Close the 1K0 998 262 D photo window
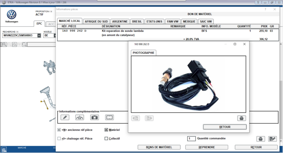 pyautogui.click(x=244, y=44)
